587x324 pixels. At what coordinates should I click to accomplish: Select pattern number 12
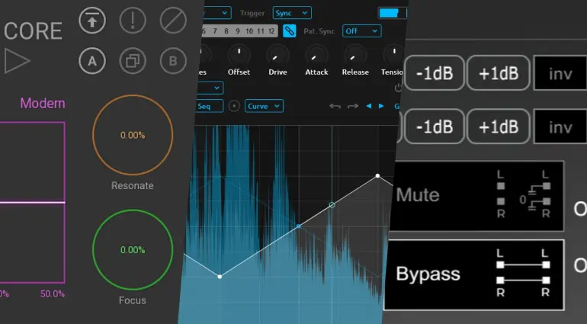pos(271,31)
